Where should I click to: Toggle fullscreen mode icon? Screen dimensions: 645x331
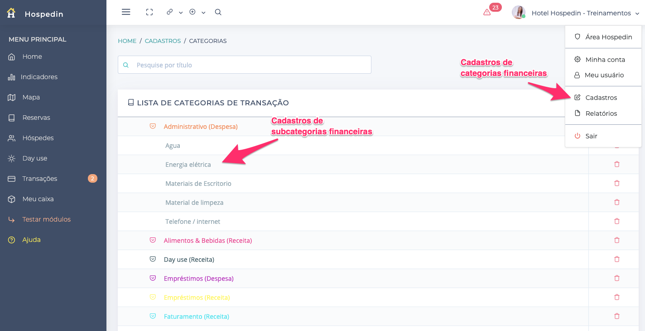(149, 12)
